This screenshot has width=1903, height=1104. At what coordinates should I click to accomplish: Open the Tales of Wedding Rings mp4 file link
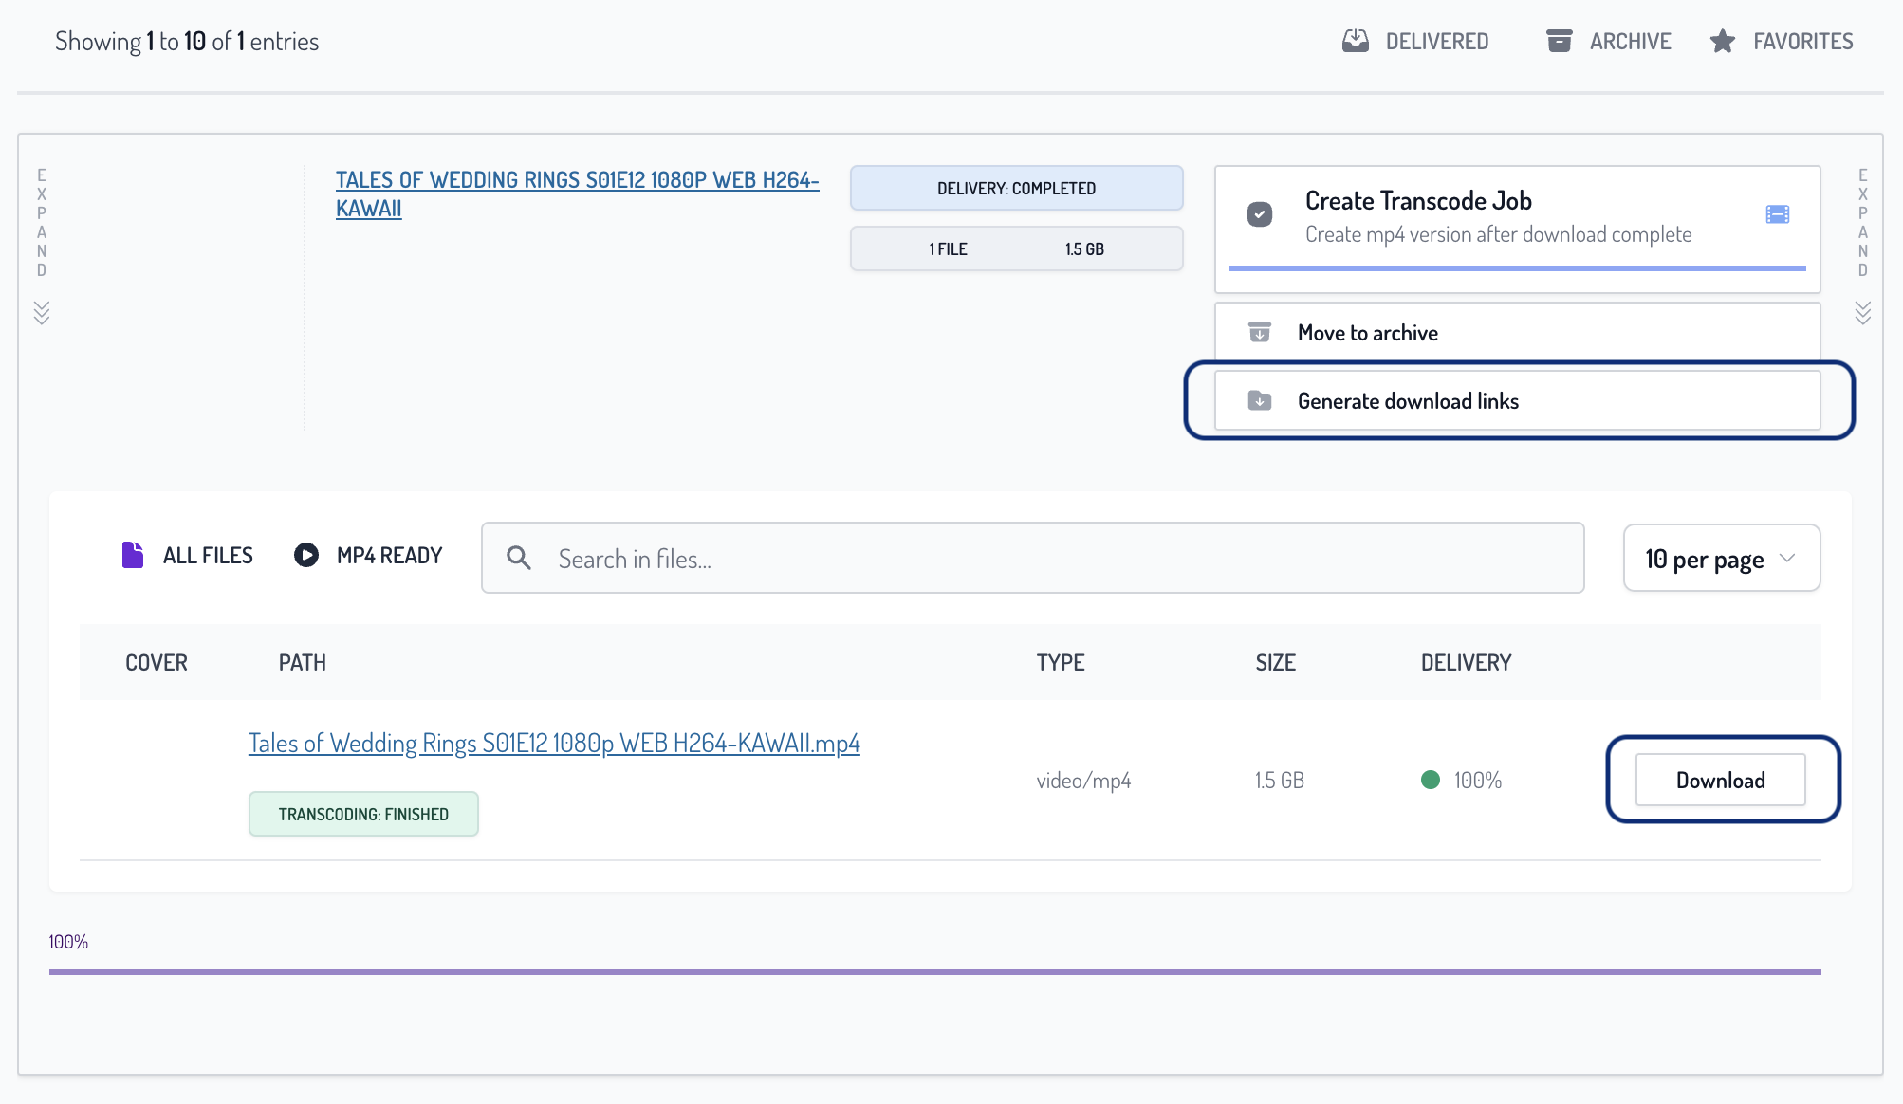coord(554,743)
